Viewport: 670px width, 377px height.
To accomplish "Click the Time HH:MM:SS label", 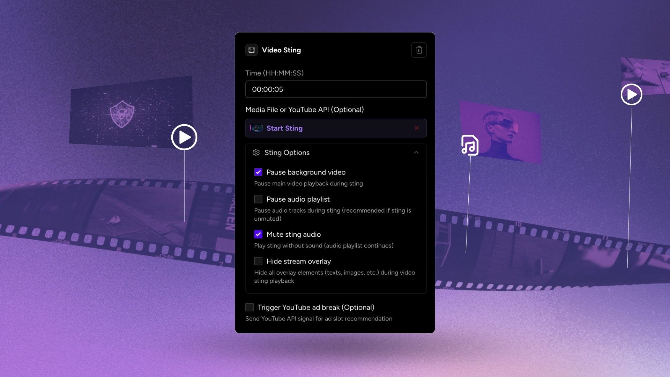I will coord(274,73).
